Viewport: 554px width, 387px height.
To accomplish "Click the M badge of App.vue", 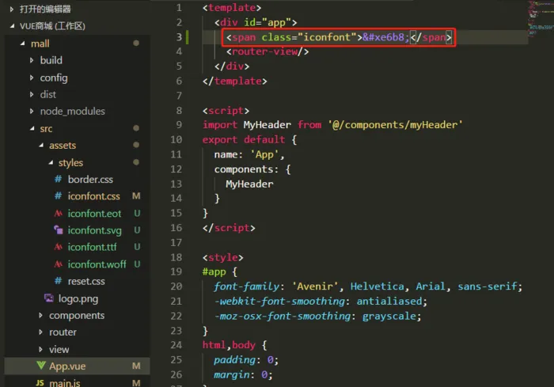I will (136, 366).
